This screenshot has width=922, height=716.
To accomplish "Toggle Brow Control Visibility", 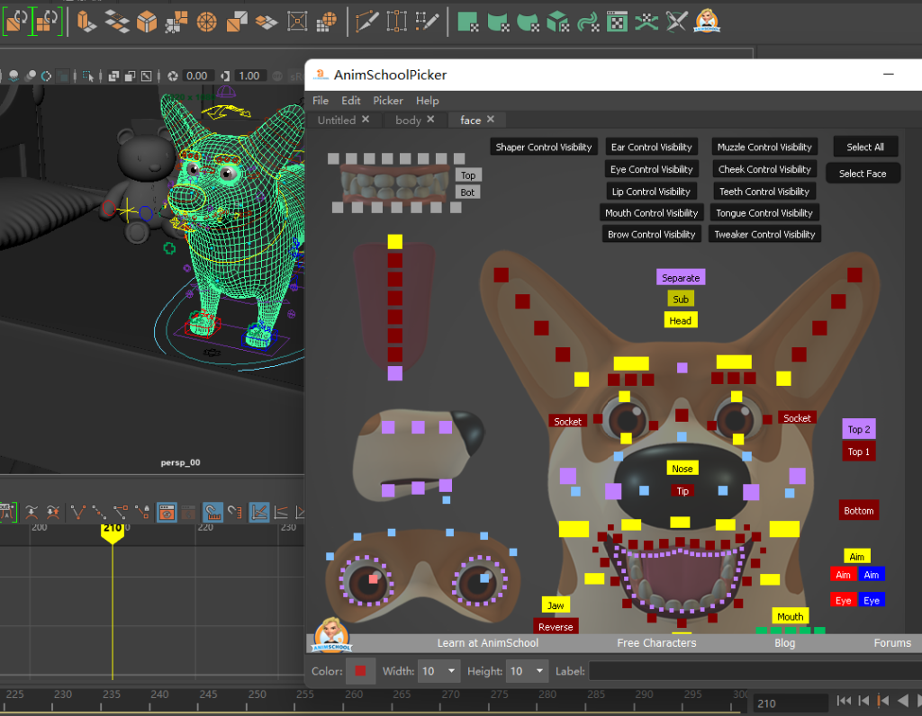I will point(652,235).
